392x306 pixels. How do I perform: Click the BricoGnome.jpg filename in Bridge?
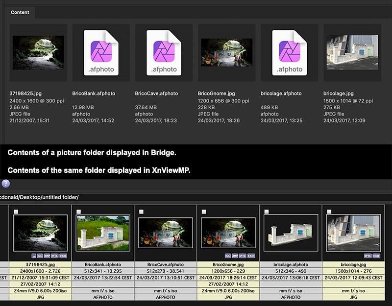click(x=216, y=94)
